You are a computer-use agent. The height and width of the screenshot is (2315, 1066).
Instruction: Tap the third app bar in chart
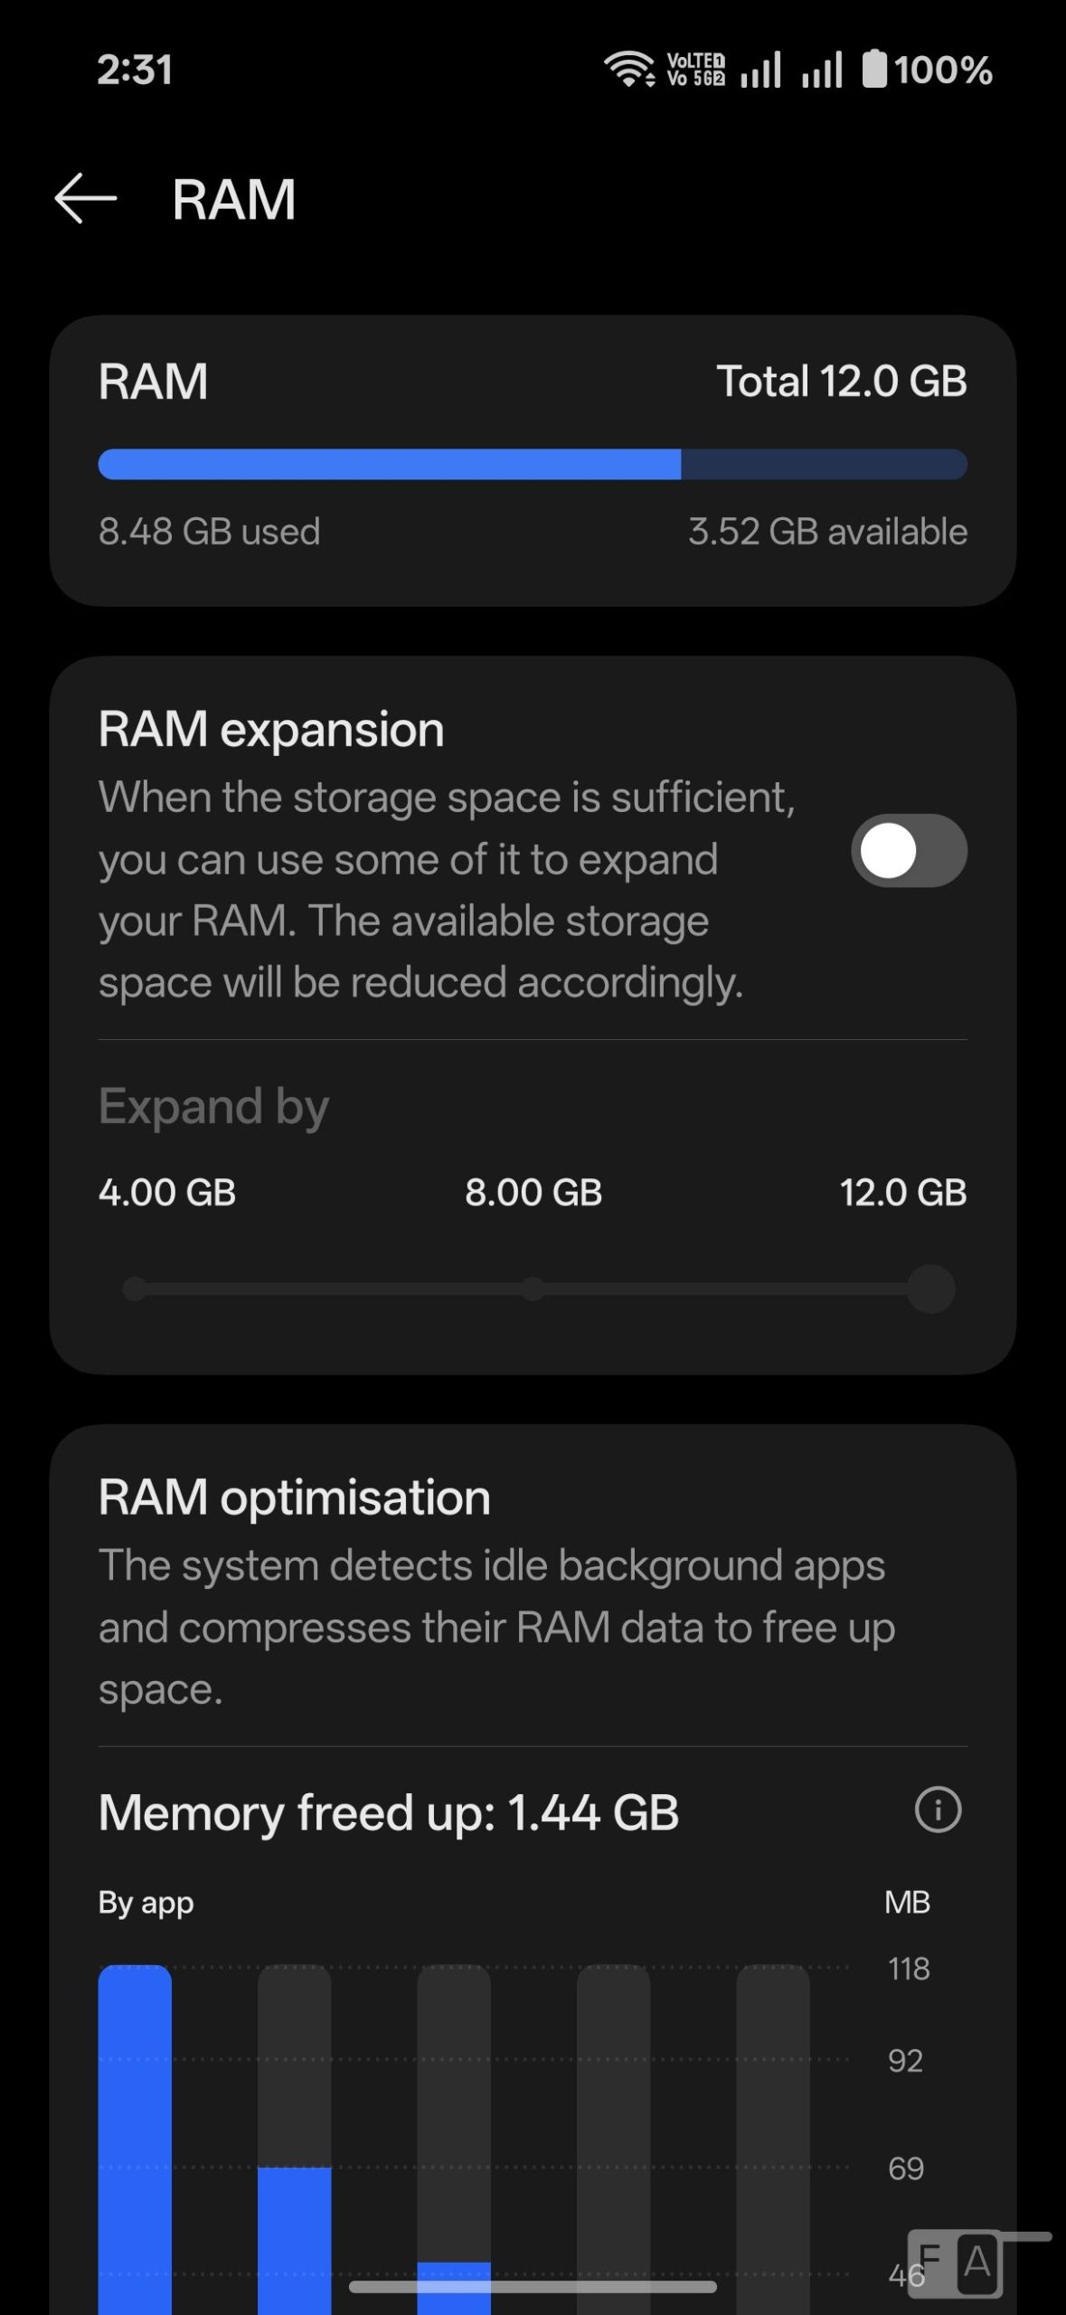point(454,2134)
